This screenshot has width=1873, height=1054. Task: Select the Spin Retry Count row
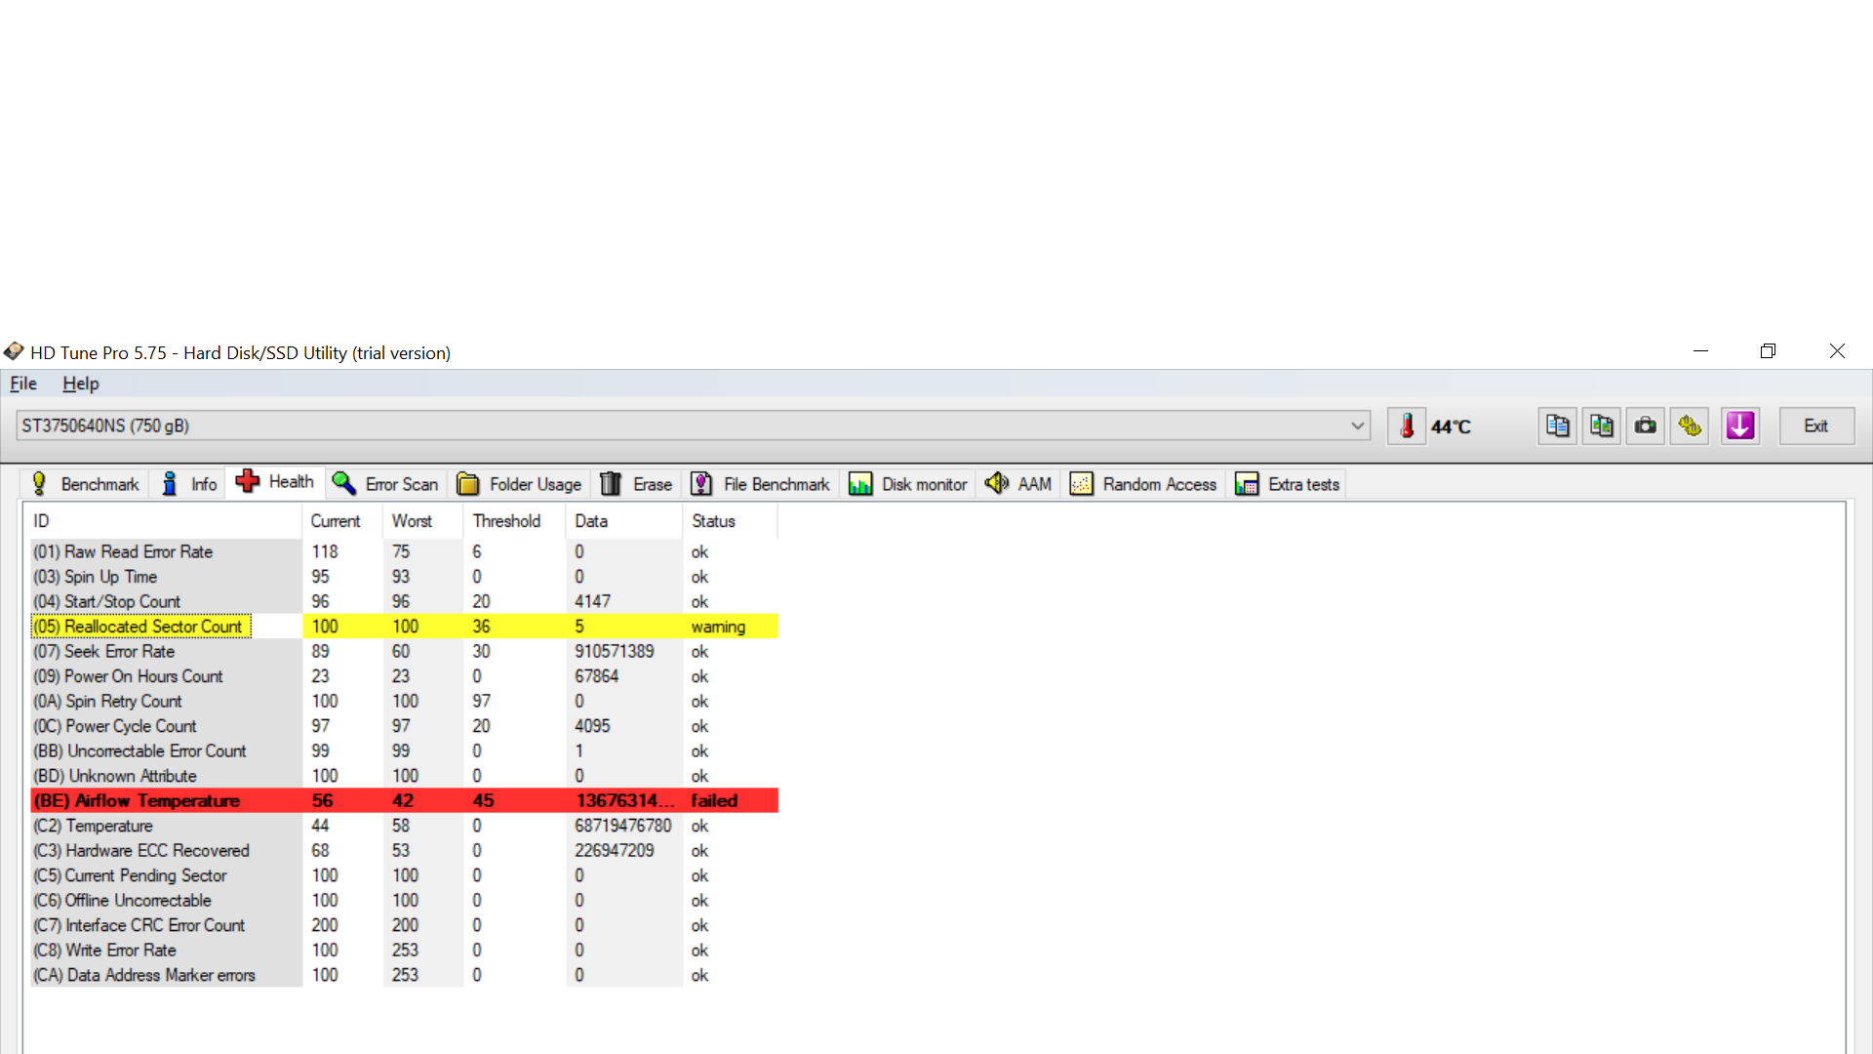coord(404,701)
